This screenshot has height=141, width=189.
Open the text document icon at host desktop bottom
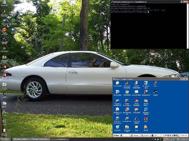click(x=4, y=130)
